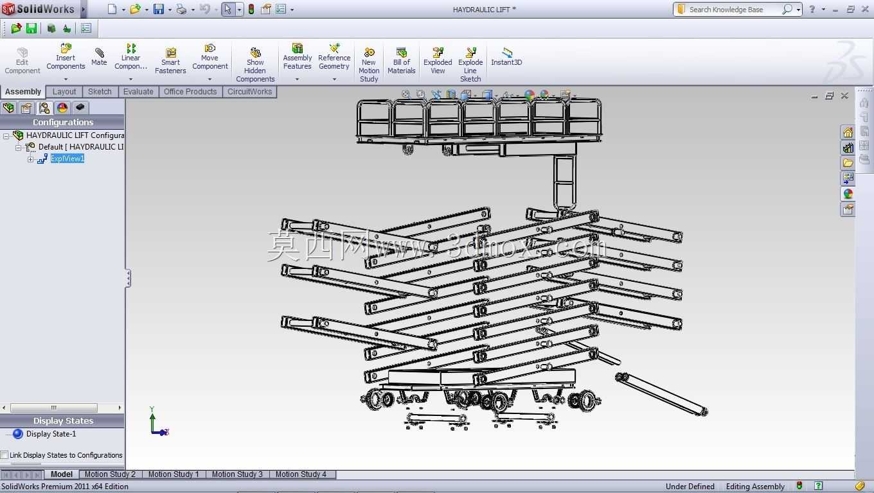
Task: Open SolidWorks Resources home icon in task pane
Action: 848,132
